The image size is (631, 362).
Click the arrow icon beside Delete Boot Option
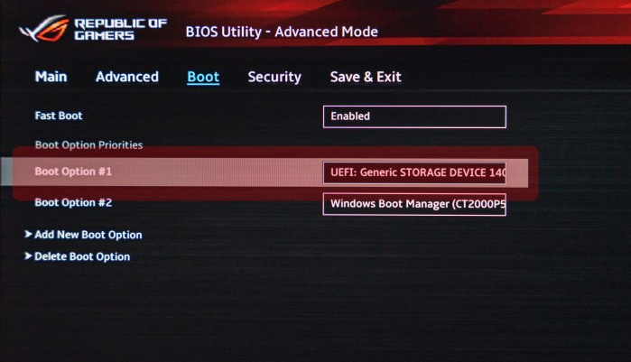28,255
